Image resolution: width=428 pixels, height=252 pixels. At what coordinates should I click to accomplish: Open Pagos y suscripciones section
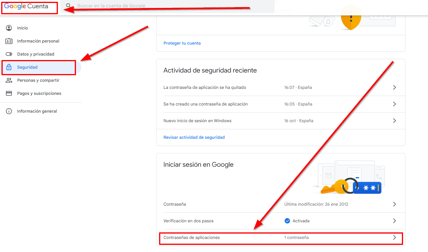click(41, 93)
